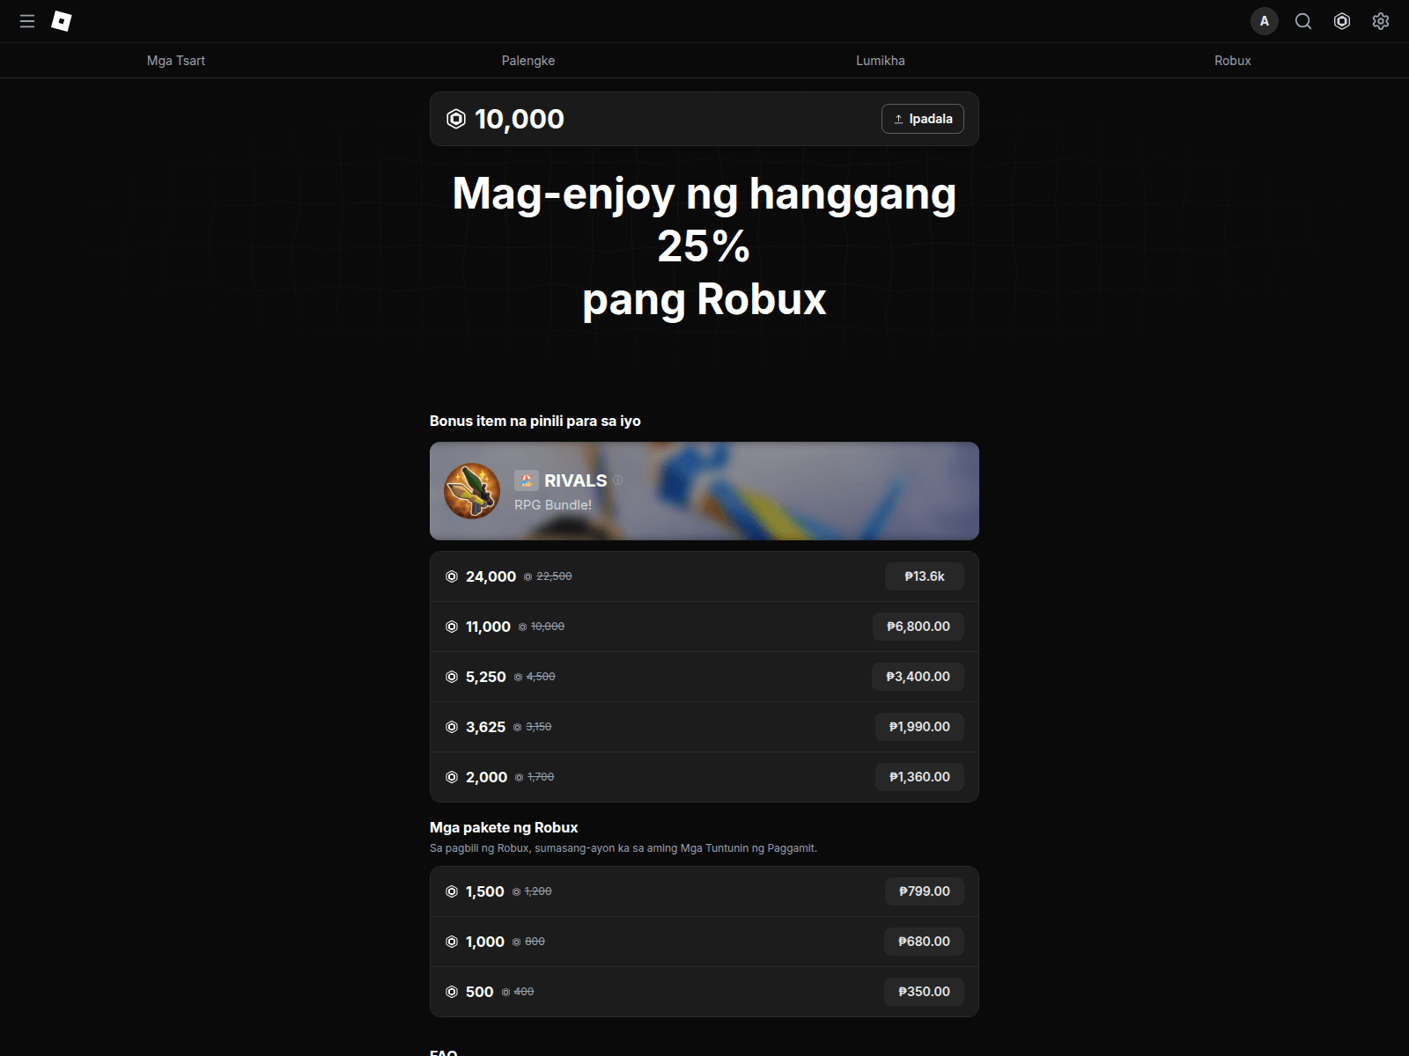
Task: Click the RPG Bundle! subtitle
Action: click(x=553, y=505)
